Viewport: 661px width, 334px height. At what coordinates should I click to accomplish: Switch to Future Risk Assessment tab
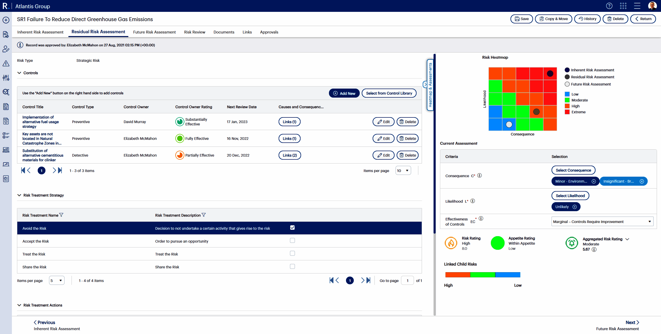pos(154,32)
